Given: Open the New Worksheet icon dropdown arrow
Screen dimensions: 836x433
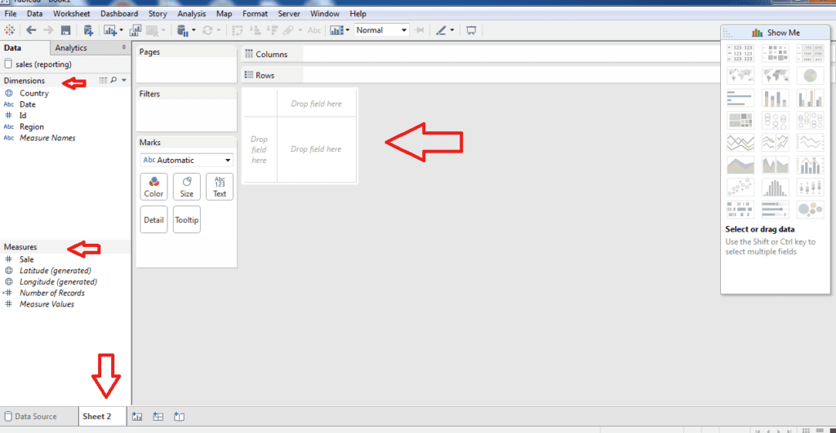Looking at the screenshot, I should coord(121,30).
